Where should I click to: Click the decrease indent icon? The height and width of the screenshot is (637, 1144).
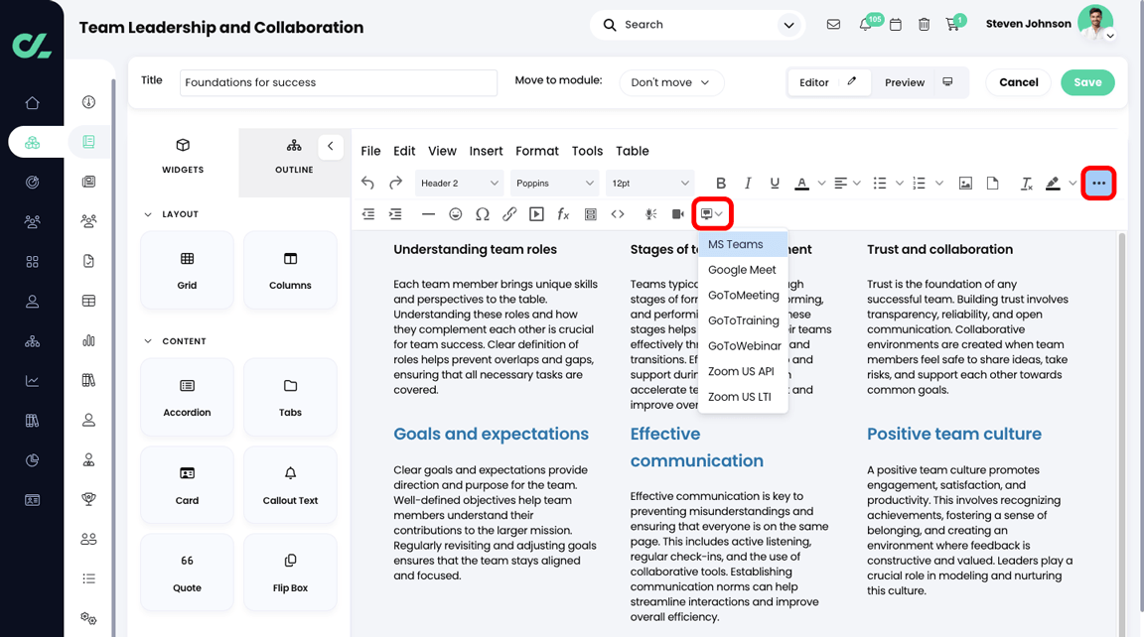(368, 213)
